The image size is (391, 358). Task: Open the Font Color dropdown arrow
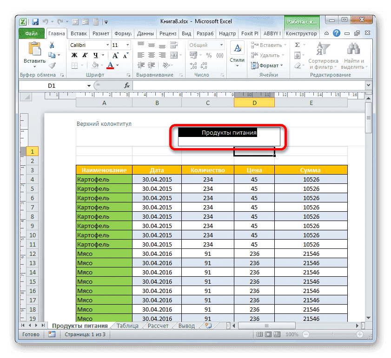click(x=116, y=65)
